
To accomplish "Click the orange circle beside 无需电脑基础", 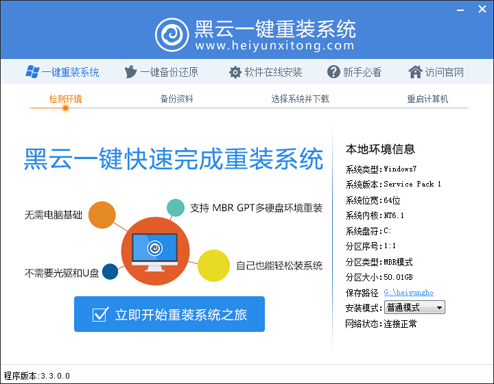I will point(102,215).
